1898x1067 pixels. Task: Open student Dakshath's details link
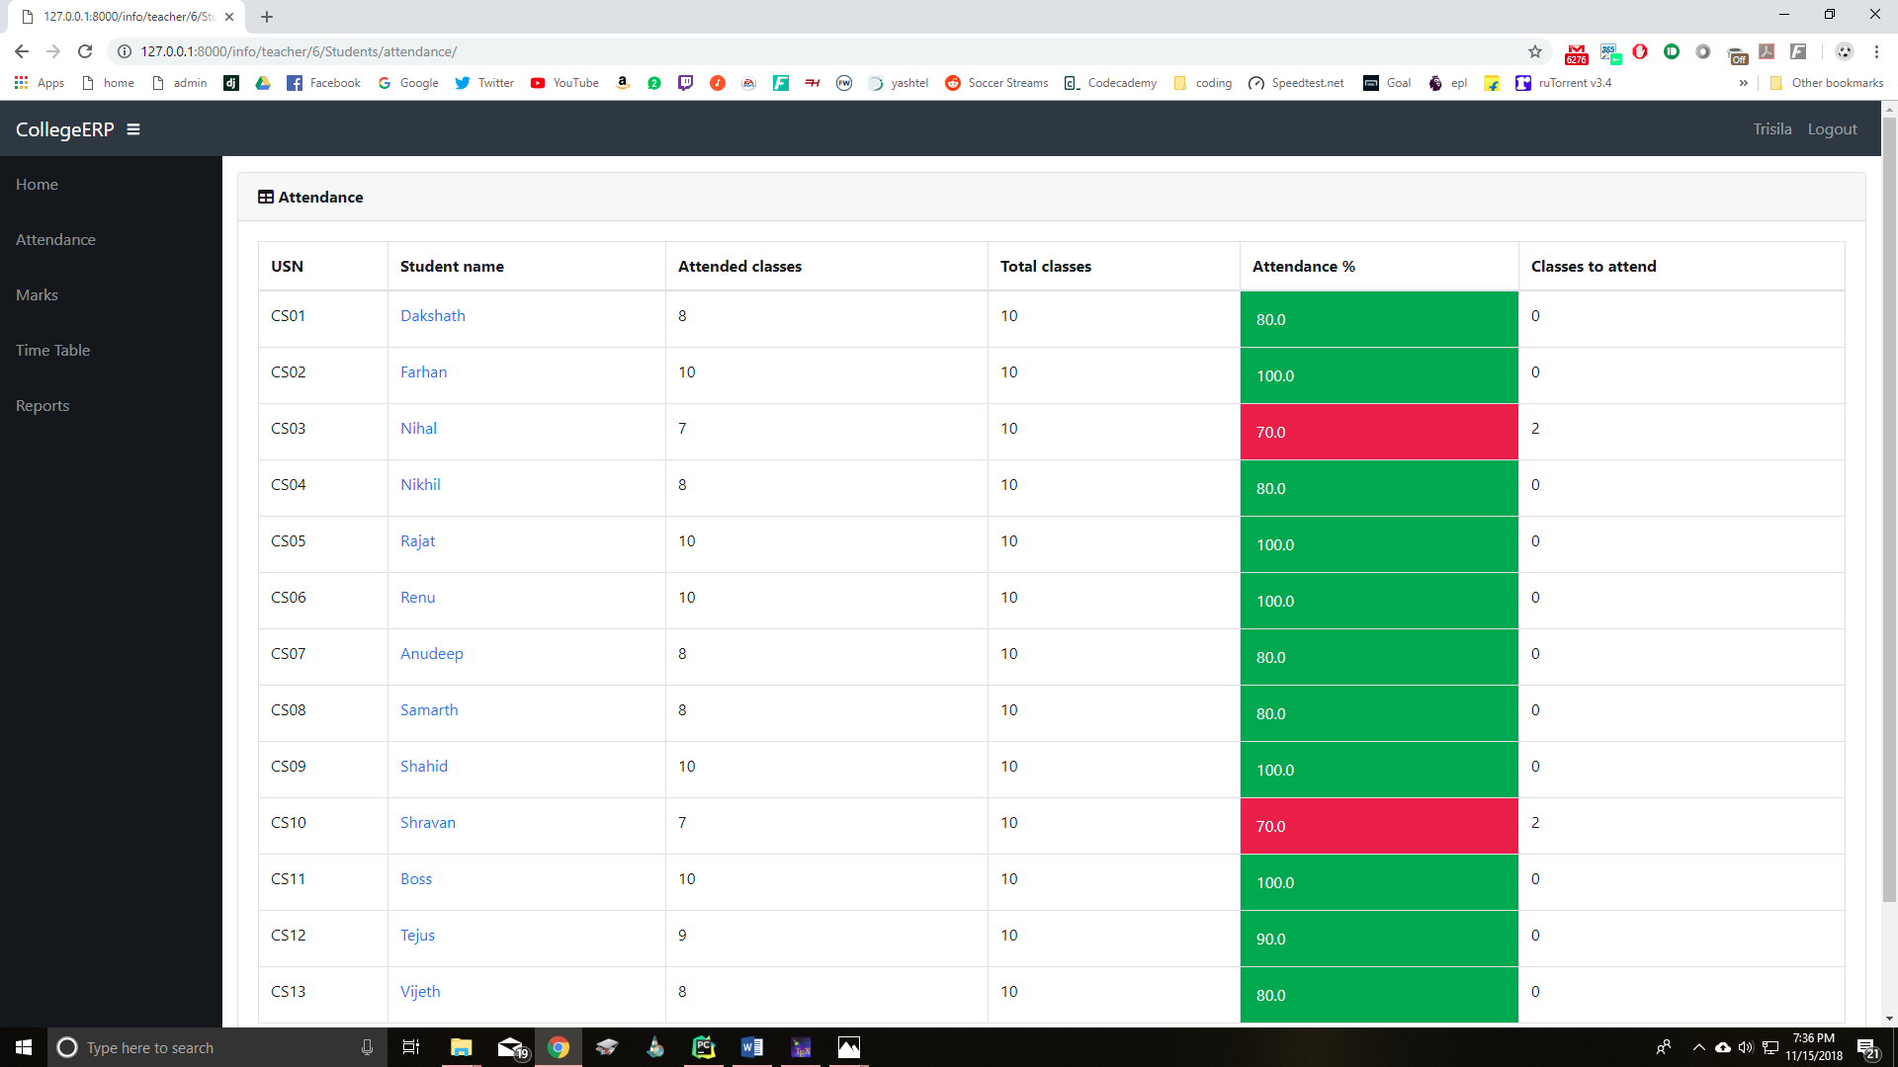pyautogui.click(x=432, y=316)
